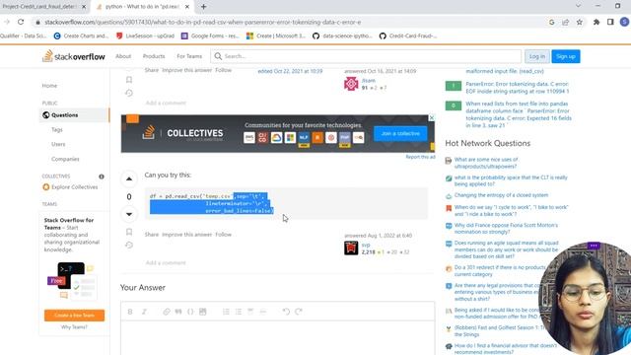Select Questions in left sidebar
This screenshot has width=631, height=355.
pos(75,115)
